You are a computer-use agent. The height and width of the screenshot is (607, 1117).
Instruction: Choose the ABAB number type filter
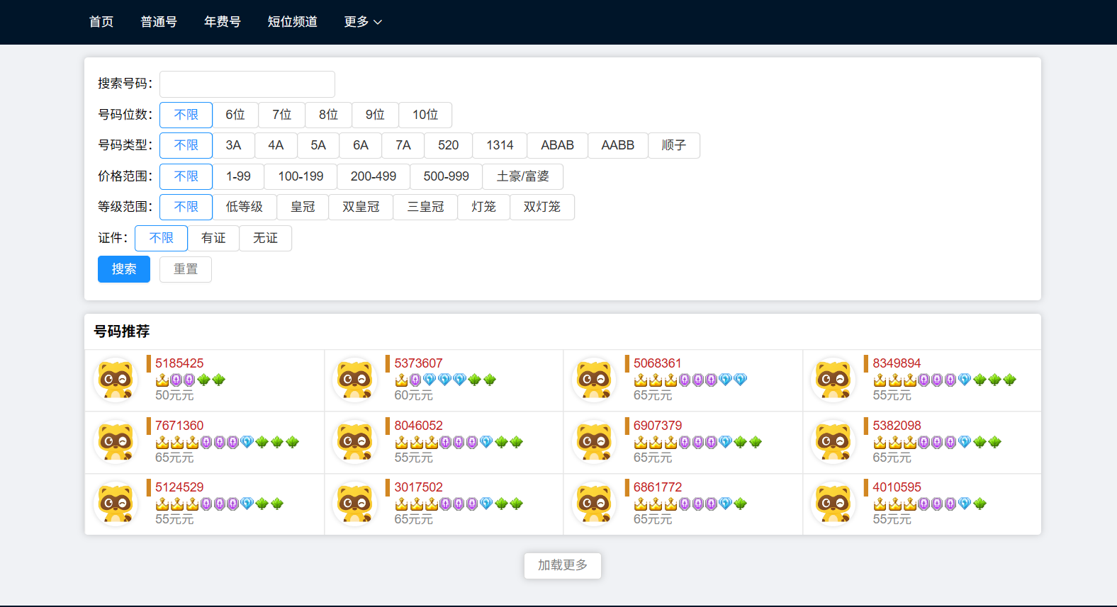click(x=557, y=145)
